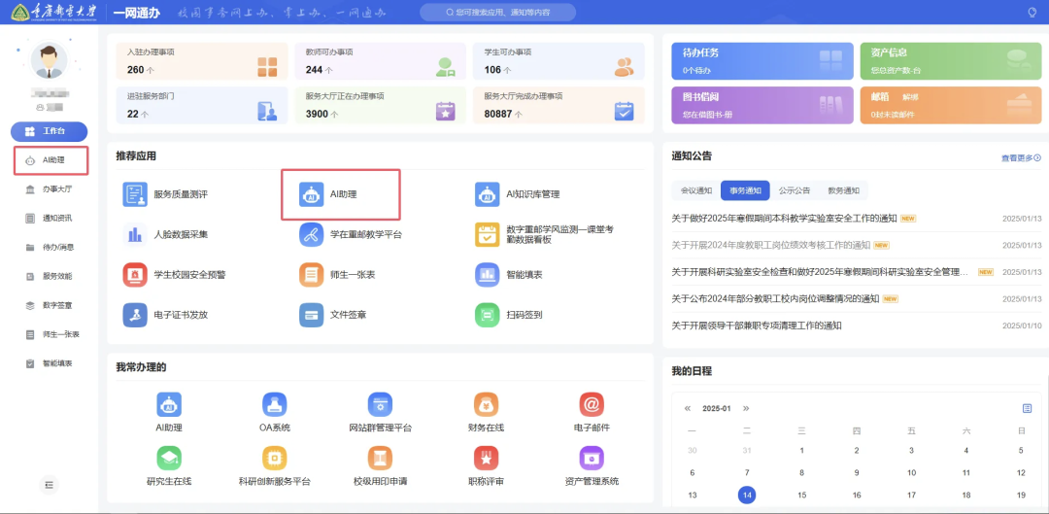The width and height of the screenshot is (1049, 514).
Task: Select date 15 in the calendar
Action: 802,496
